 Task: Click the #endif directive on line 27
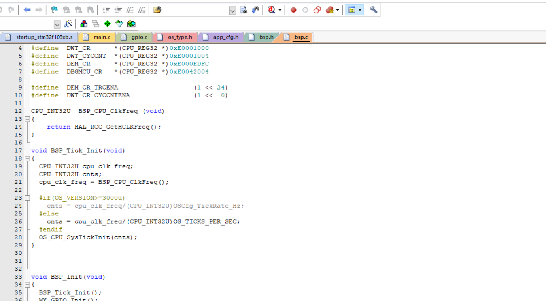tap(51, 229)
